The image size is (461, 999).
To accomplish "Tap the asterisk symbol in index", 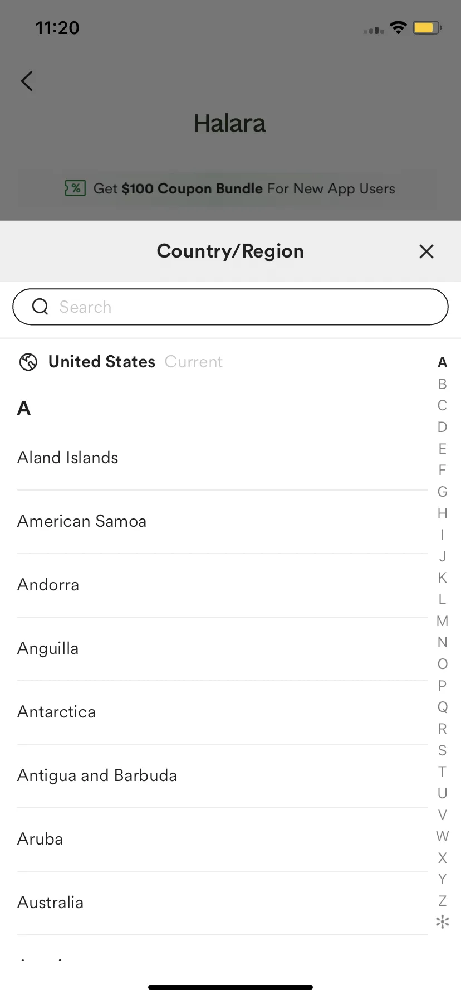I will click(x=442, y=923).
